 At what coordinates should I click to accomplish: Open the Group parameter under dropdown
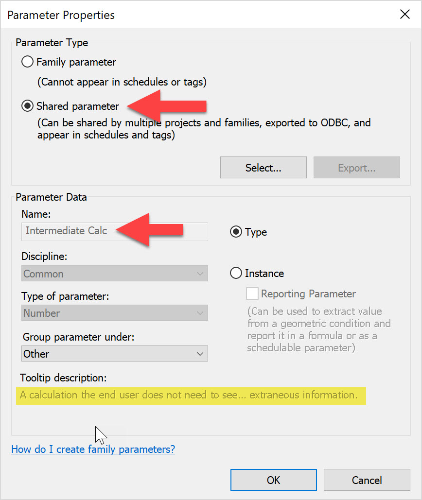click(x=114, y=354)
